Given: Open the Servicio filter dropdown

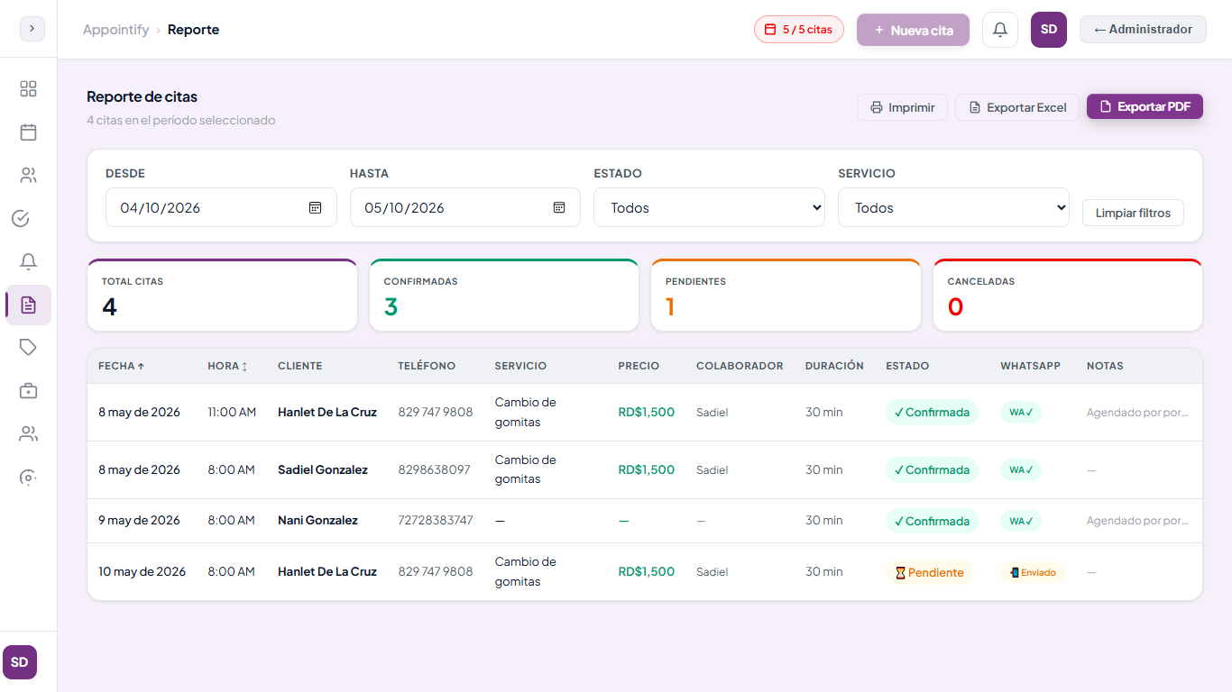Looking at the screenshot, I should click(953, 207).
